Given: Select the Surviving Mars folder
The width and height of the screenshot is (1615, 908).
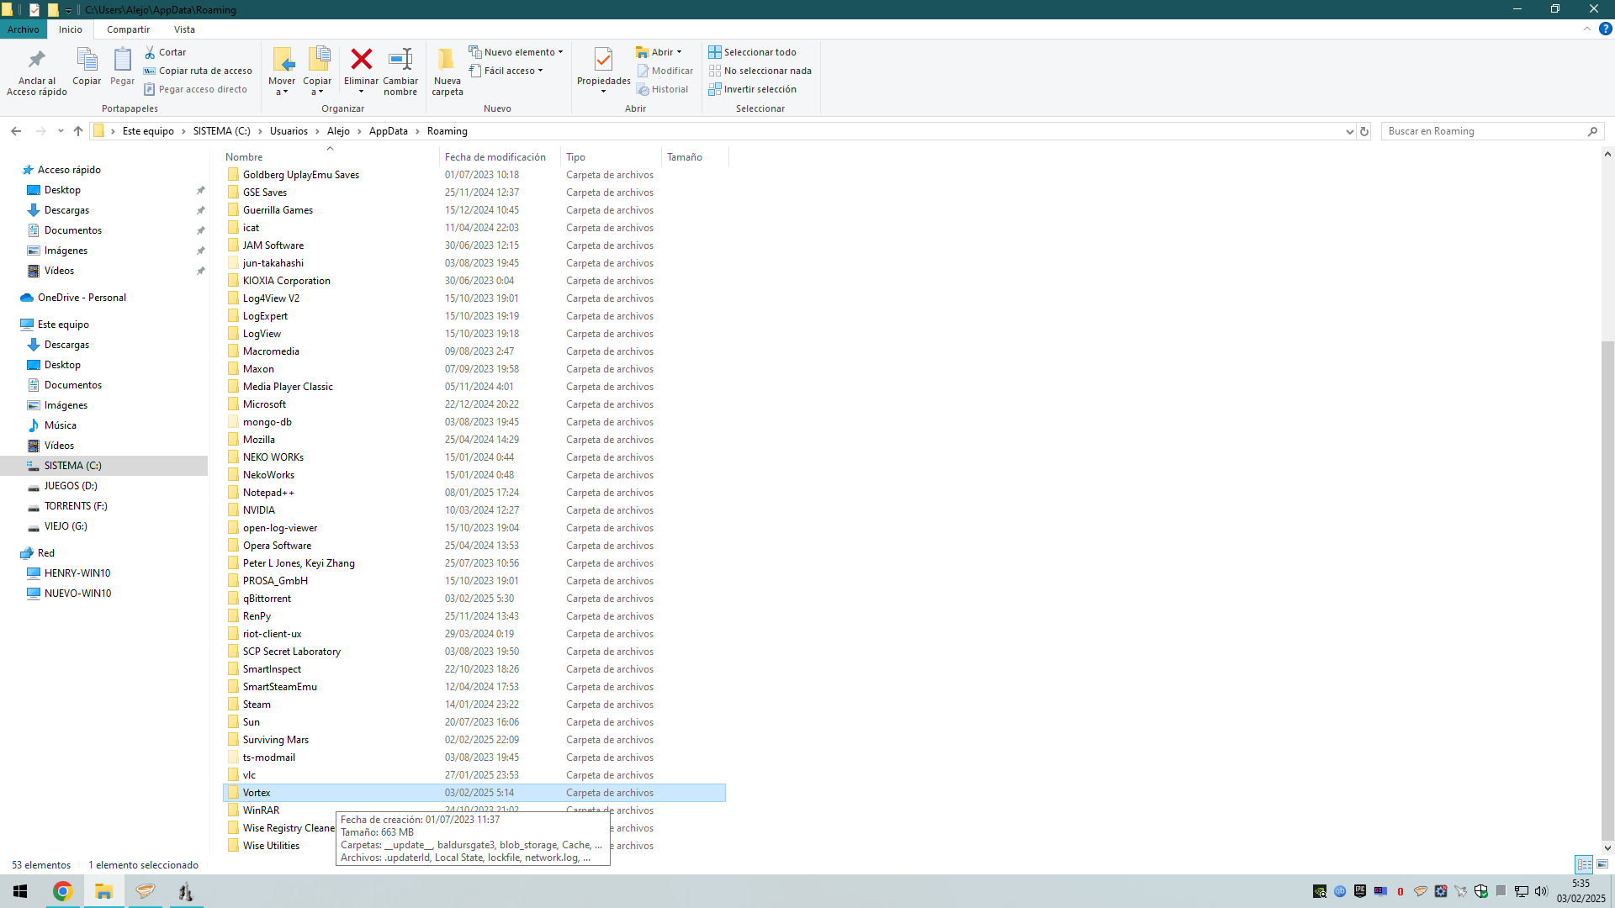Looking at the screenshot, I should point(474,740).
